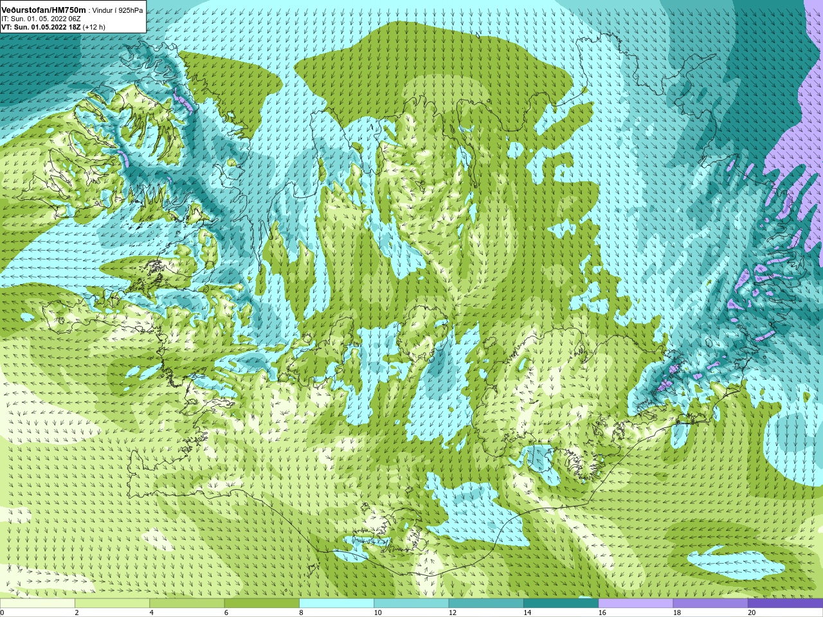Click the 6–8 olive green legend swatch
The width and height of the screenshot is (823, 617).
pos(262,604)
